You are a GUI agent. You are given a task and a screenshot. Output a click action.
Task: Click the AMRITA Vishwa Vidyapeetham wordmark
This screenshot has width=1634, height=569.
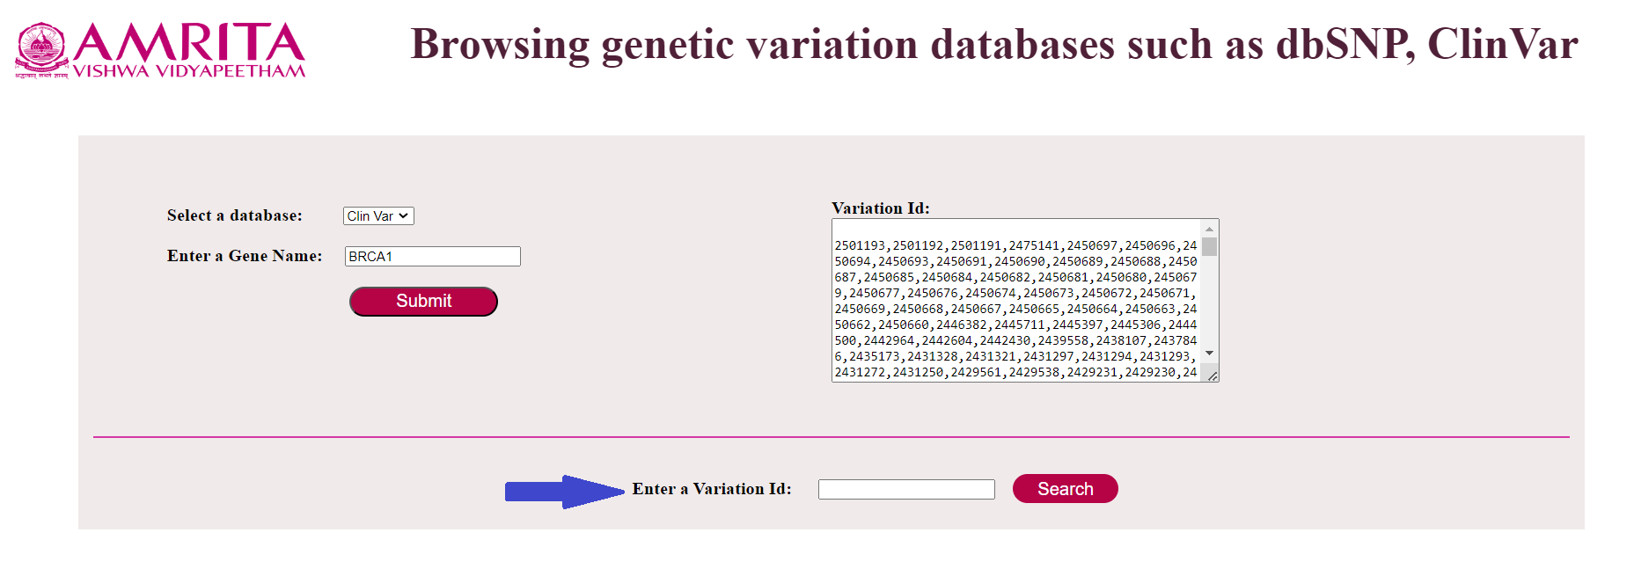point(188,50)
